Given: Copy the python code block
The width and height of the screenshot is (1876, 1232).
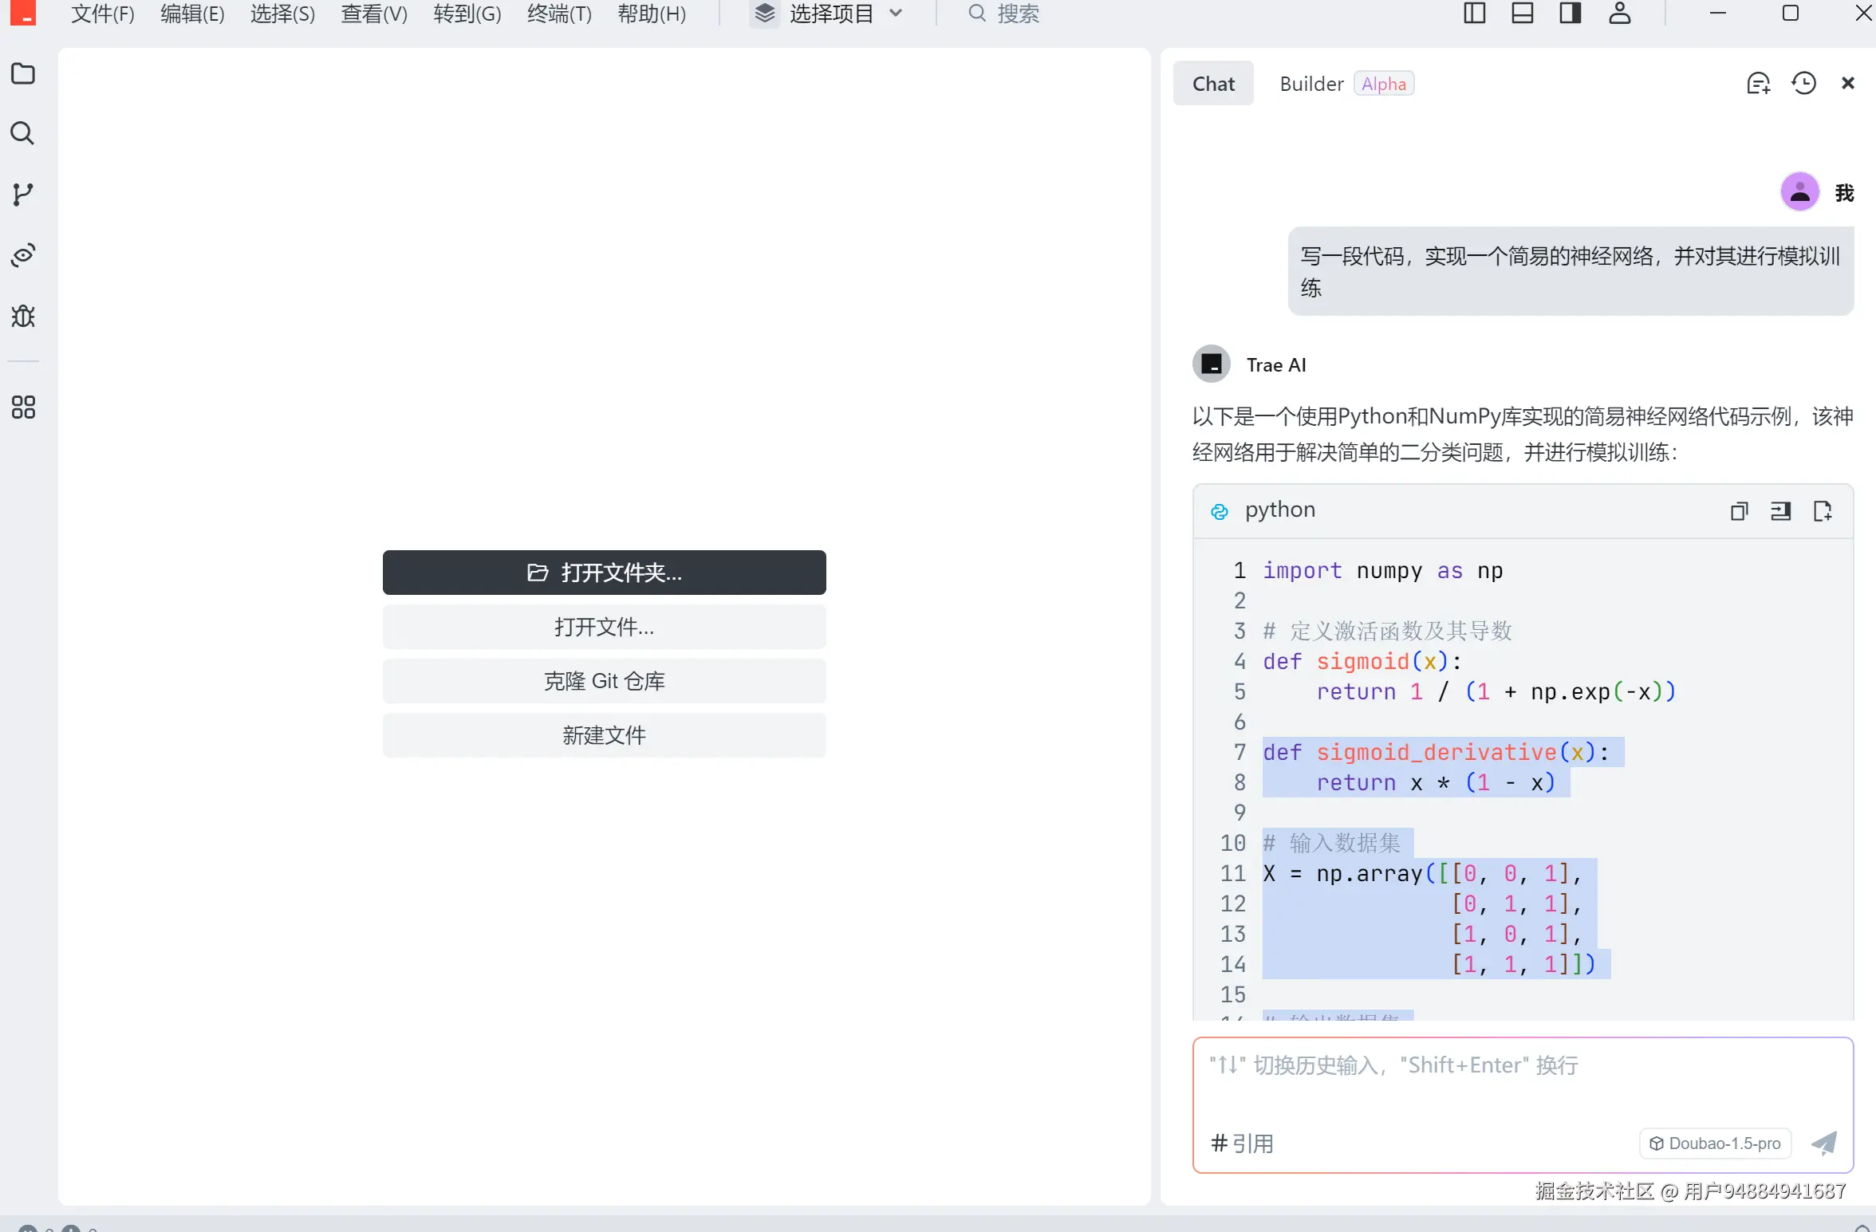Looking at the screenshot, I should tap(1739, 511).
